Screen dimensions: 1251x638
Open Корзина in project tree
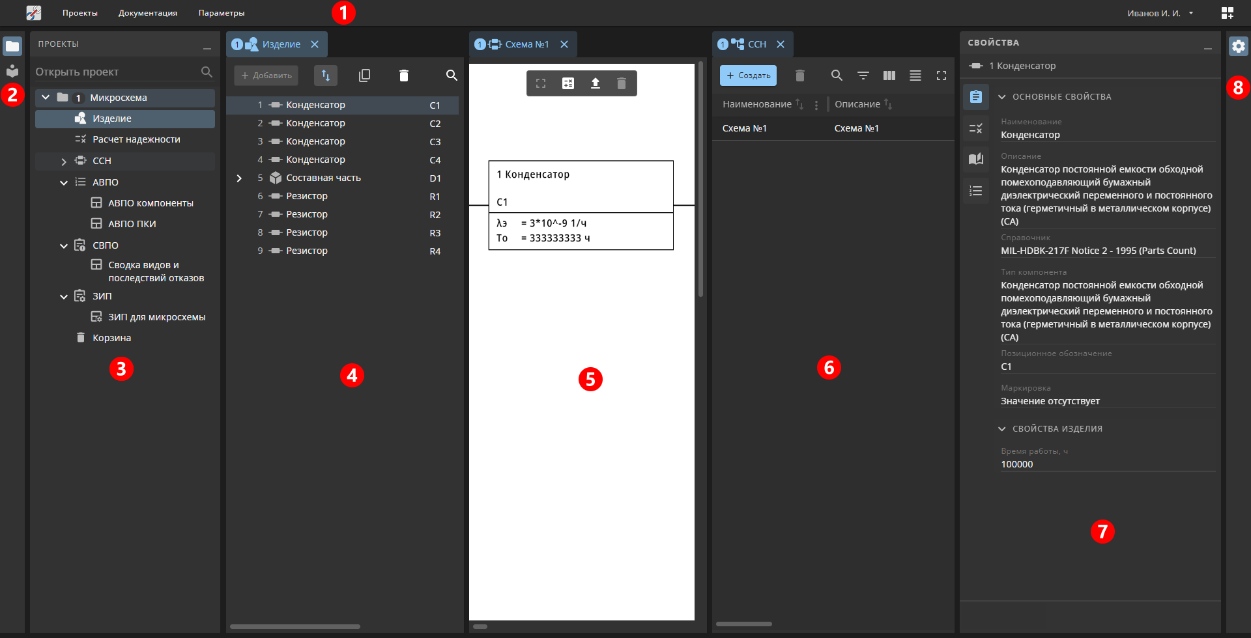coord(111,338)
